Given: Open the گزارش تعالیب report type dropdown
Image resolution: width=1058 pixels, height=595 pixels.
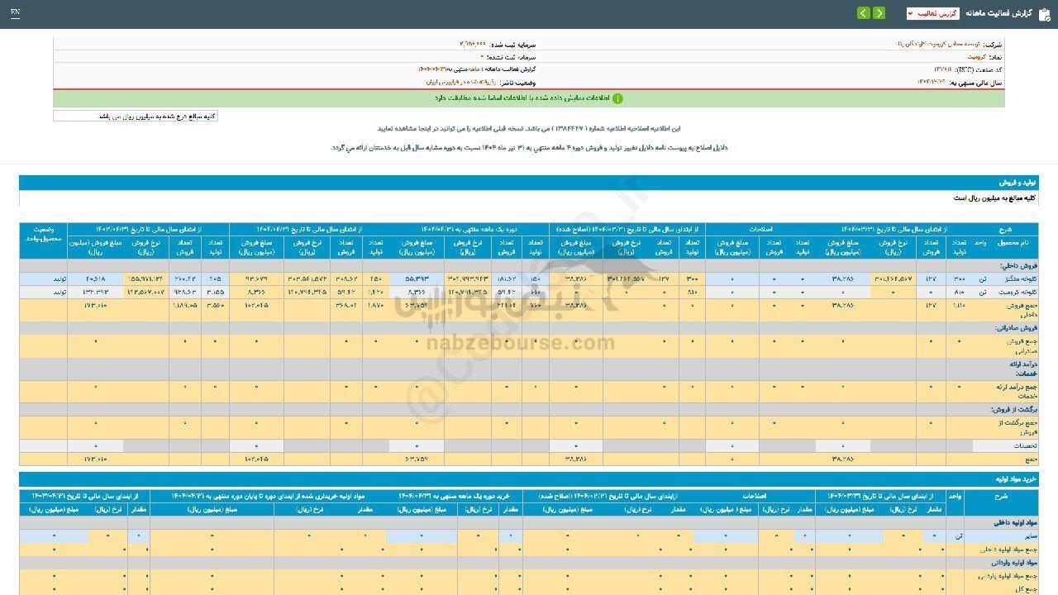Looking at the screenshot, I should pos(932,13).
